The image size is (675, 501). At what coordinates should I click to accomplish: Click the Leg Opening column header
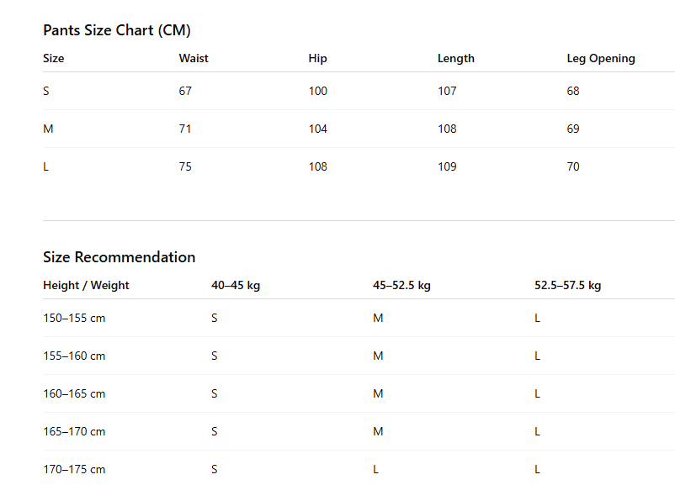601,59
